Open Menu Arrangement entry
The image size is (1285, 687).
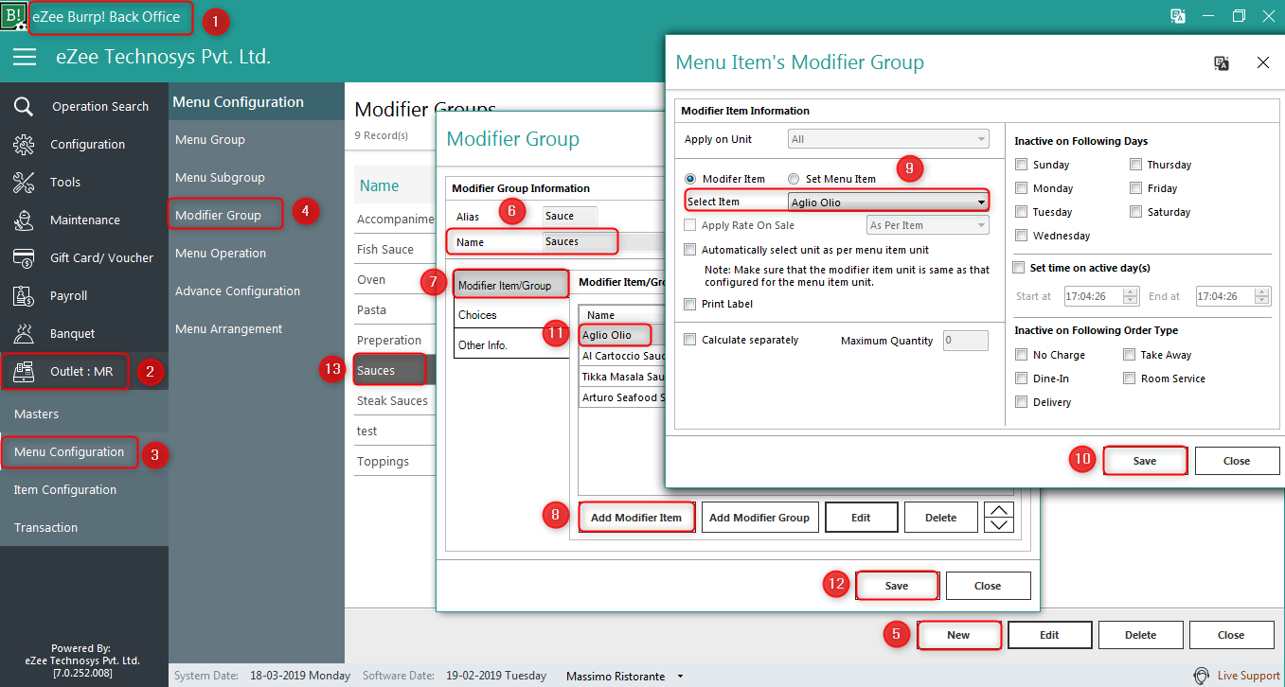[228, 328]
